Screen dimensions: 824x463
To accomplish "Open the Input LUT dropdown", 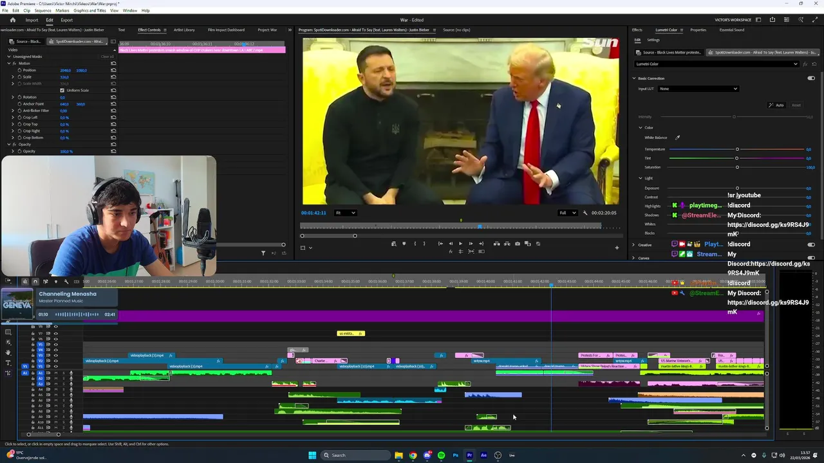I will (698, 89).
